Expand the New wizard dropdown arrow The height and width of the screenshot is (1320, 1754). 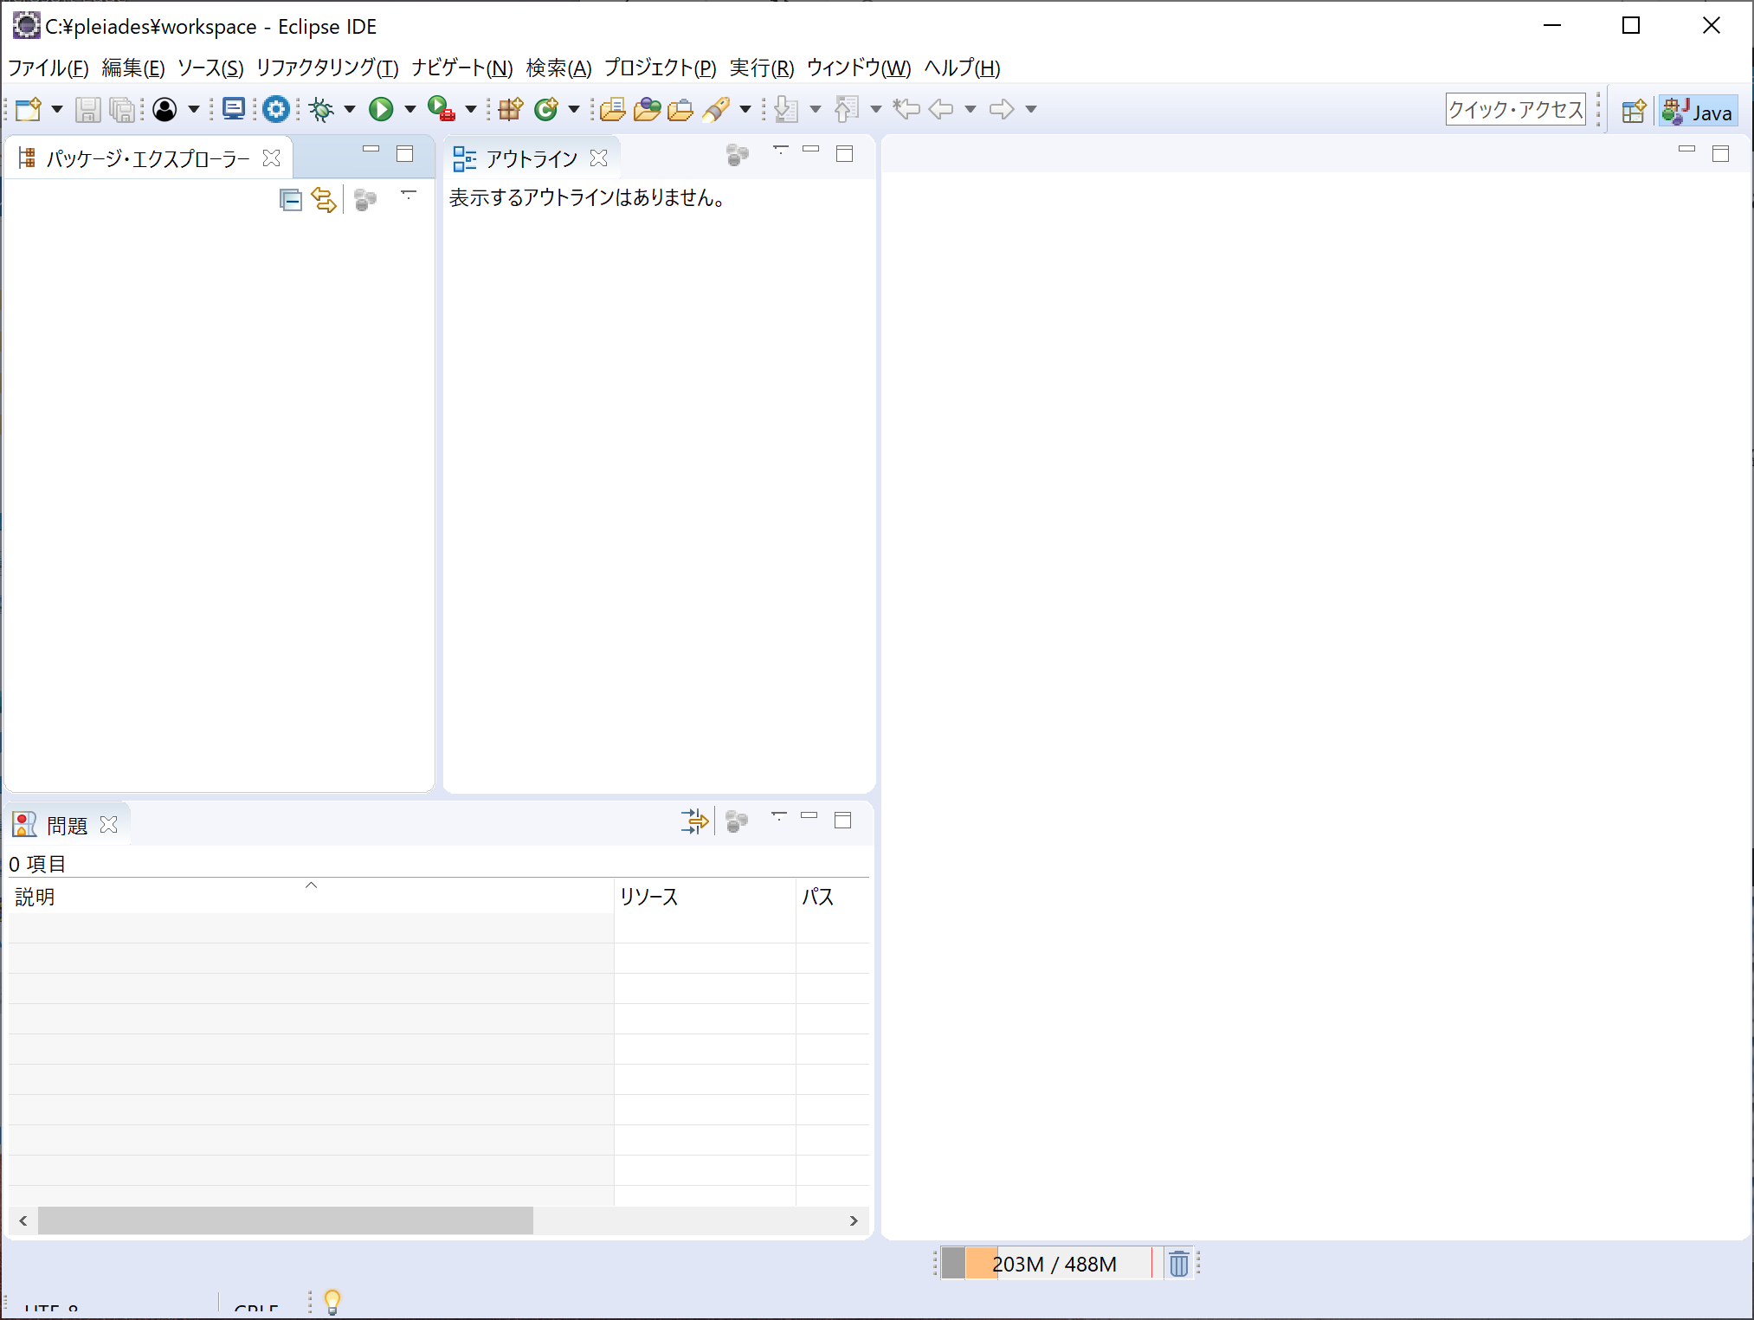57,109
